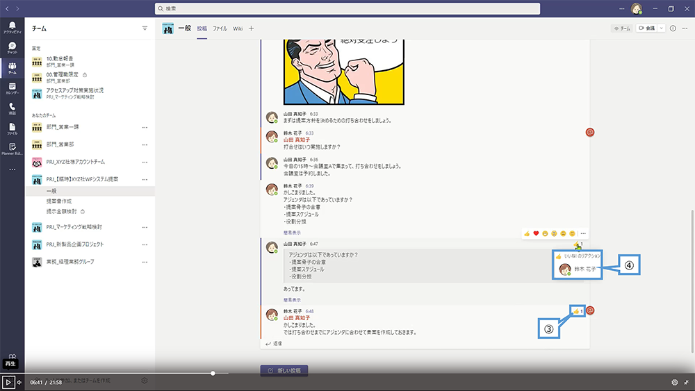Click thumbs-up count on 6:48 message

click(578, 311)
